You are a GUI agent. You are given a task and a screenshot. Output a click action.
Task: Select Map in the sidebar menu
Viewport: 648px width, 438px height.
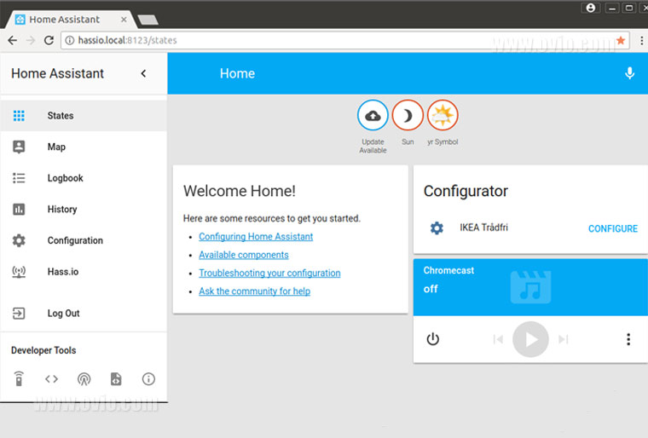coord(84,147)
